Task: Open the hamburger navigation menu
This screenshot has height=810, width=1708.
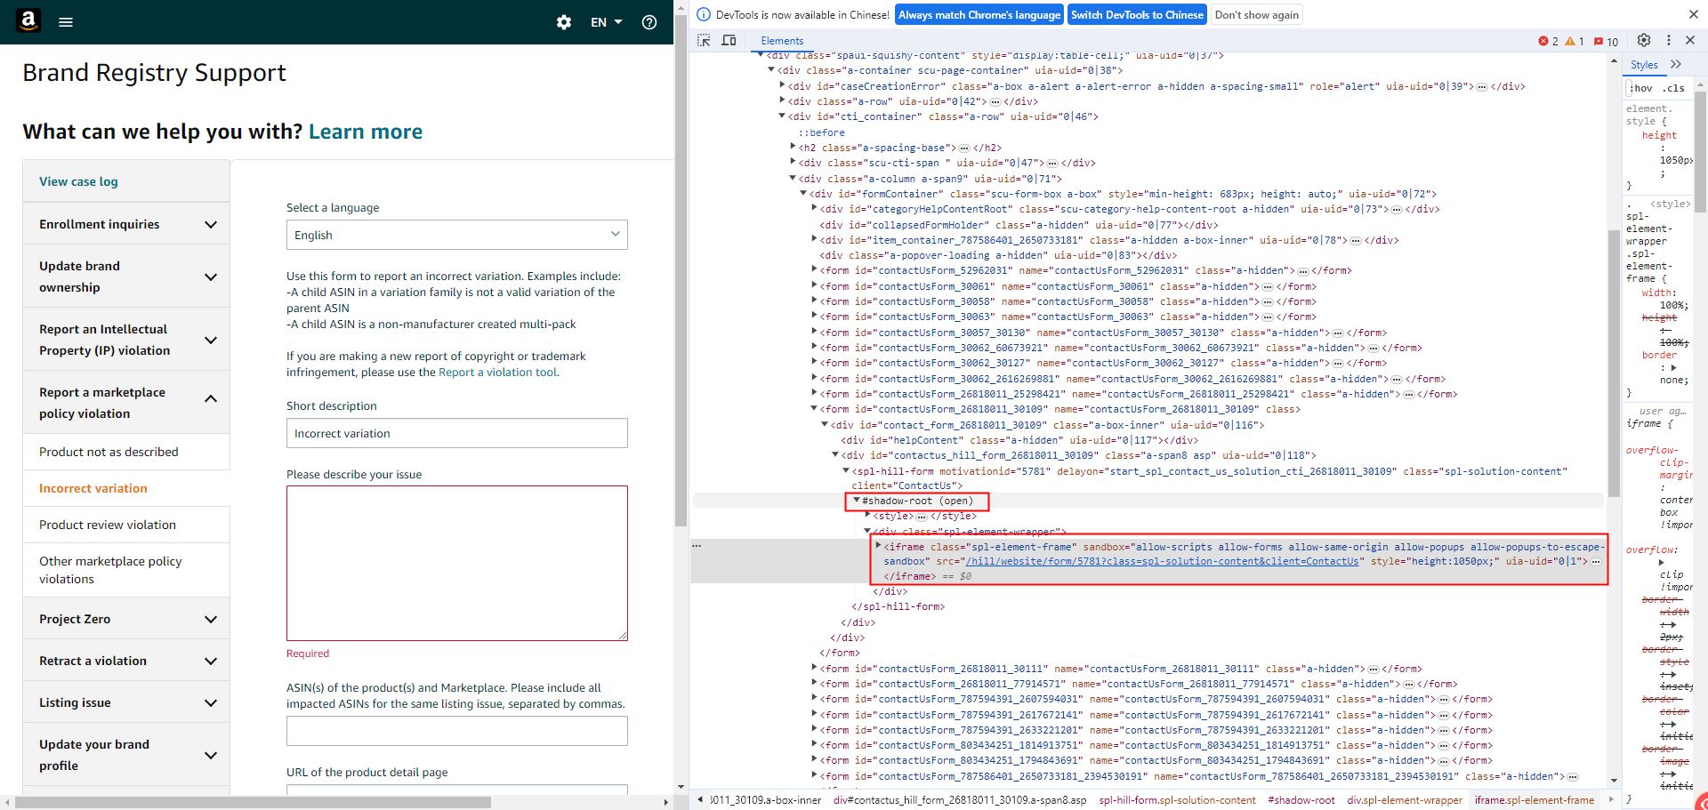Action: pos(66,22)
